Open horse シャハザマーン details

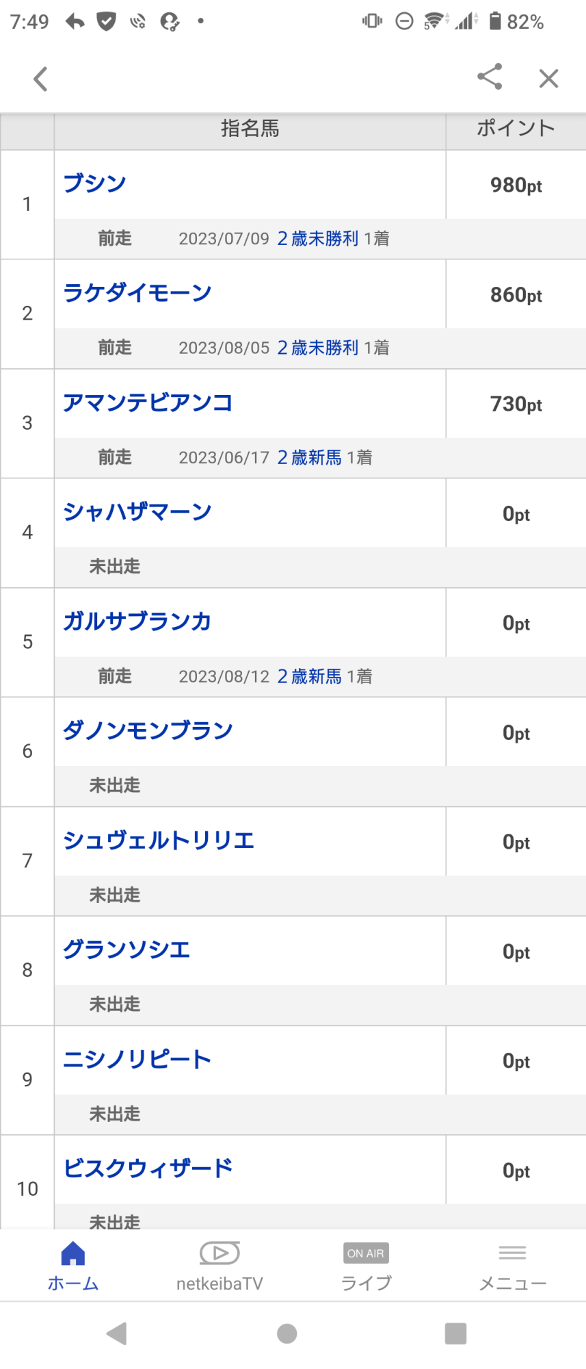tap(137, 512)
